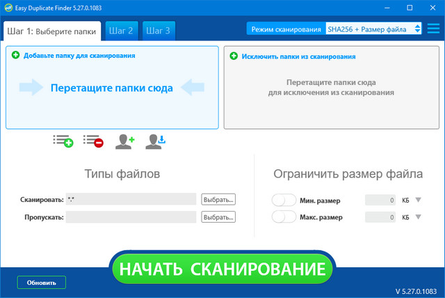Click the Обновить button

42,282
